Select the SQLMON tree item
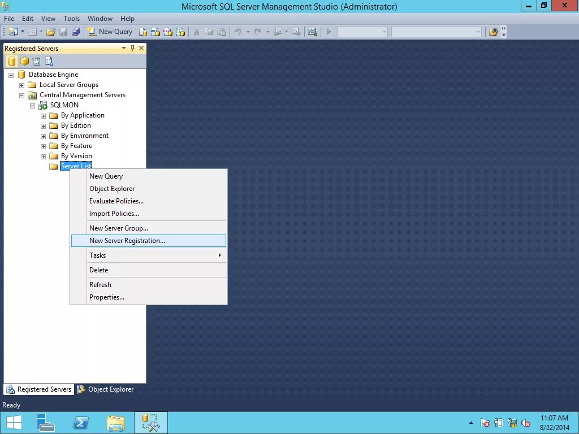 64,105
